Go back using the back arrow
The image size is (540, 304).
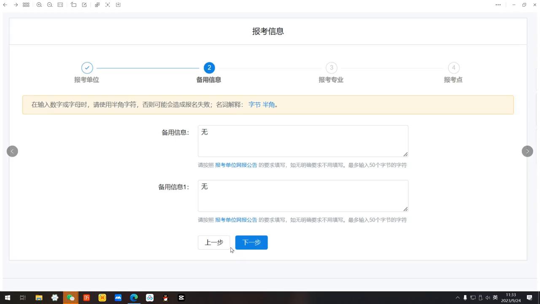[5, 5]
